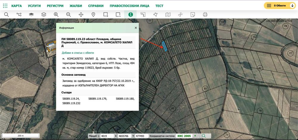Close the Информация popup
Viewport: 298px width, 140px height.
[136, 28]
